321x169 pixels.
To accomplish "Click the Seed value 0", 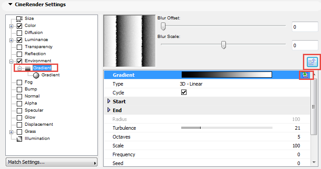I will coord(299,163).
